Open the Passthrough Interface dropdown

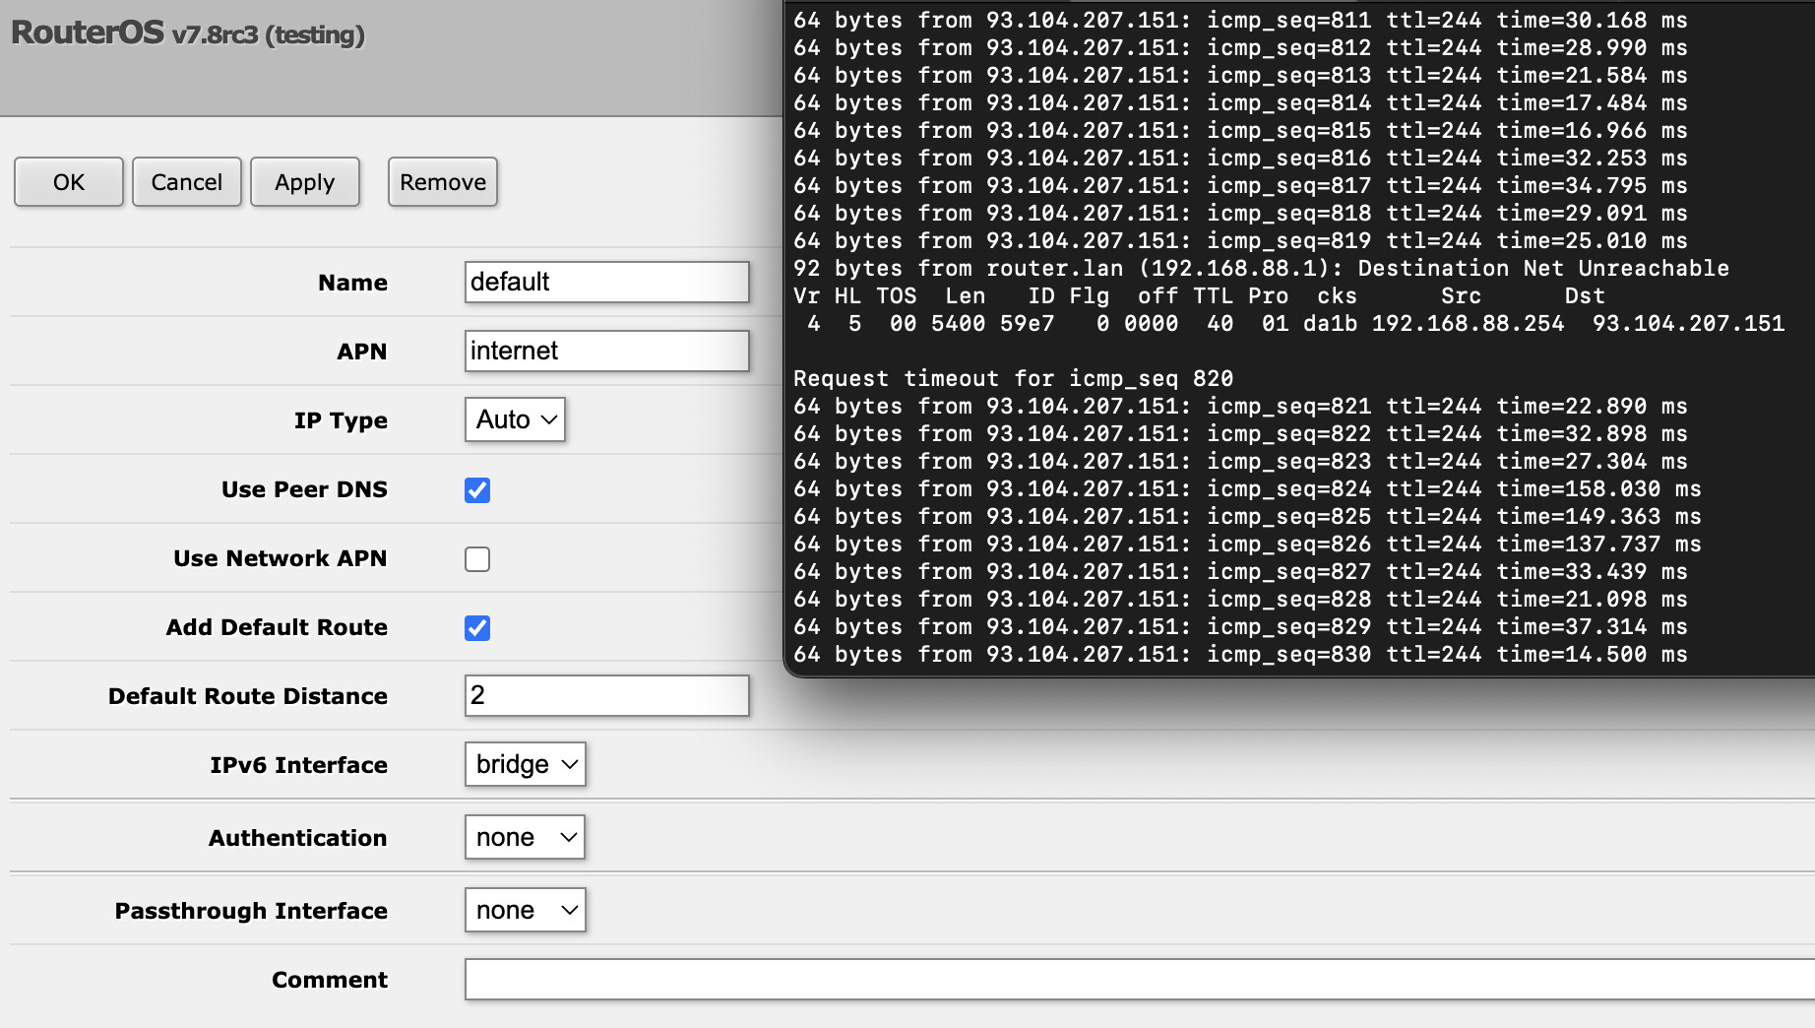click(x=525, y=910)
